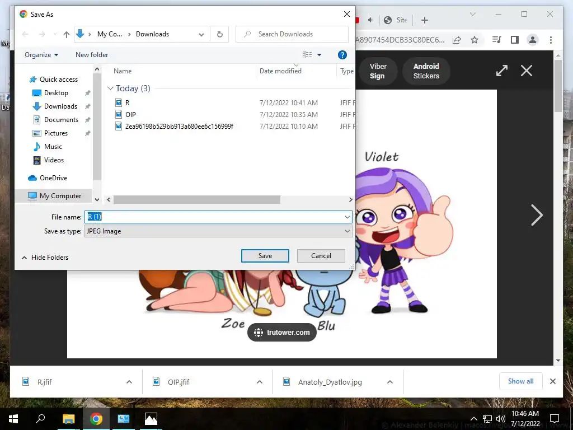Click the Android Stickers chip in Chrome
This screenshot has height=430, width=573.
(x=426, y=71)
